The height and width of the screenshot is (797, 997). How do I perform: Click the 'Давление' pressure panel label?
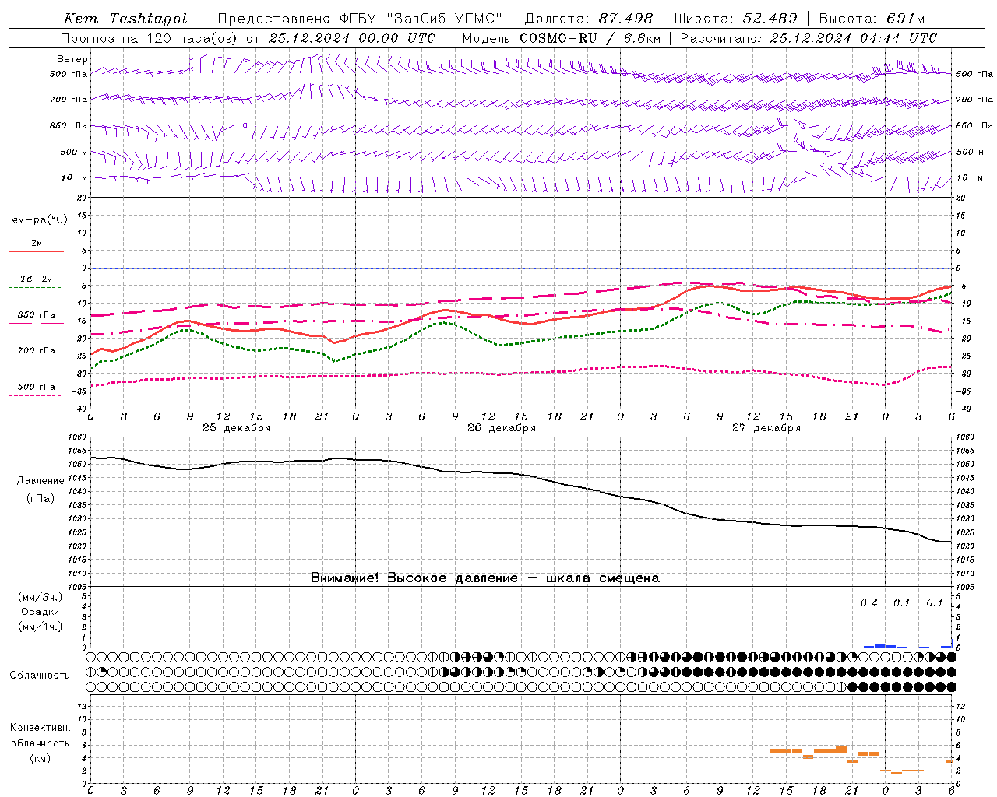(41, 481)
